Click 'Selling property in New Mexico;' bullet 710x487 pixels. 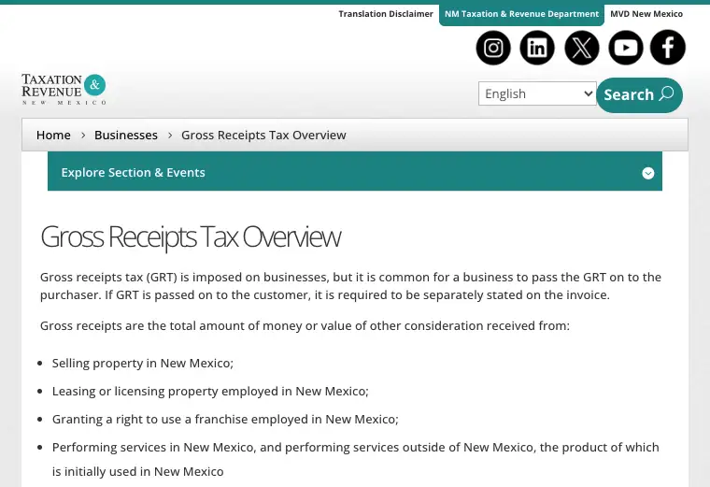point(143,363)
